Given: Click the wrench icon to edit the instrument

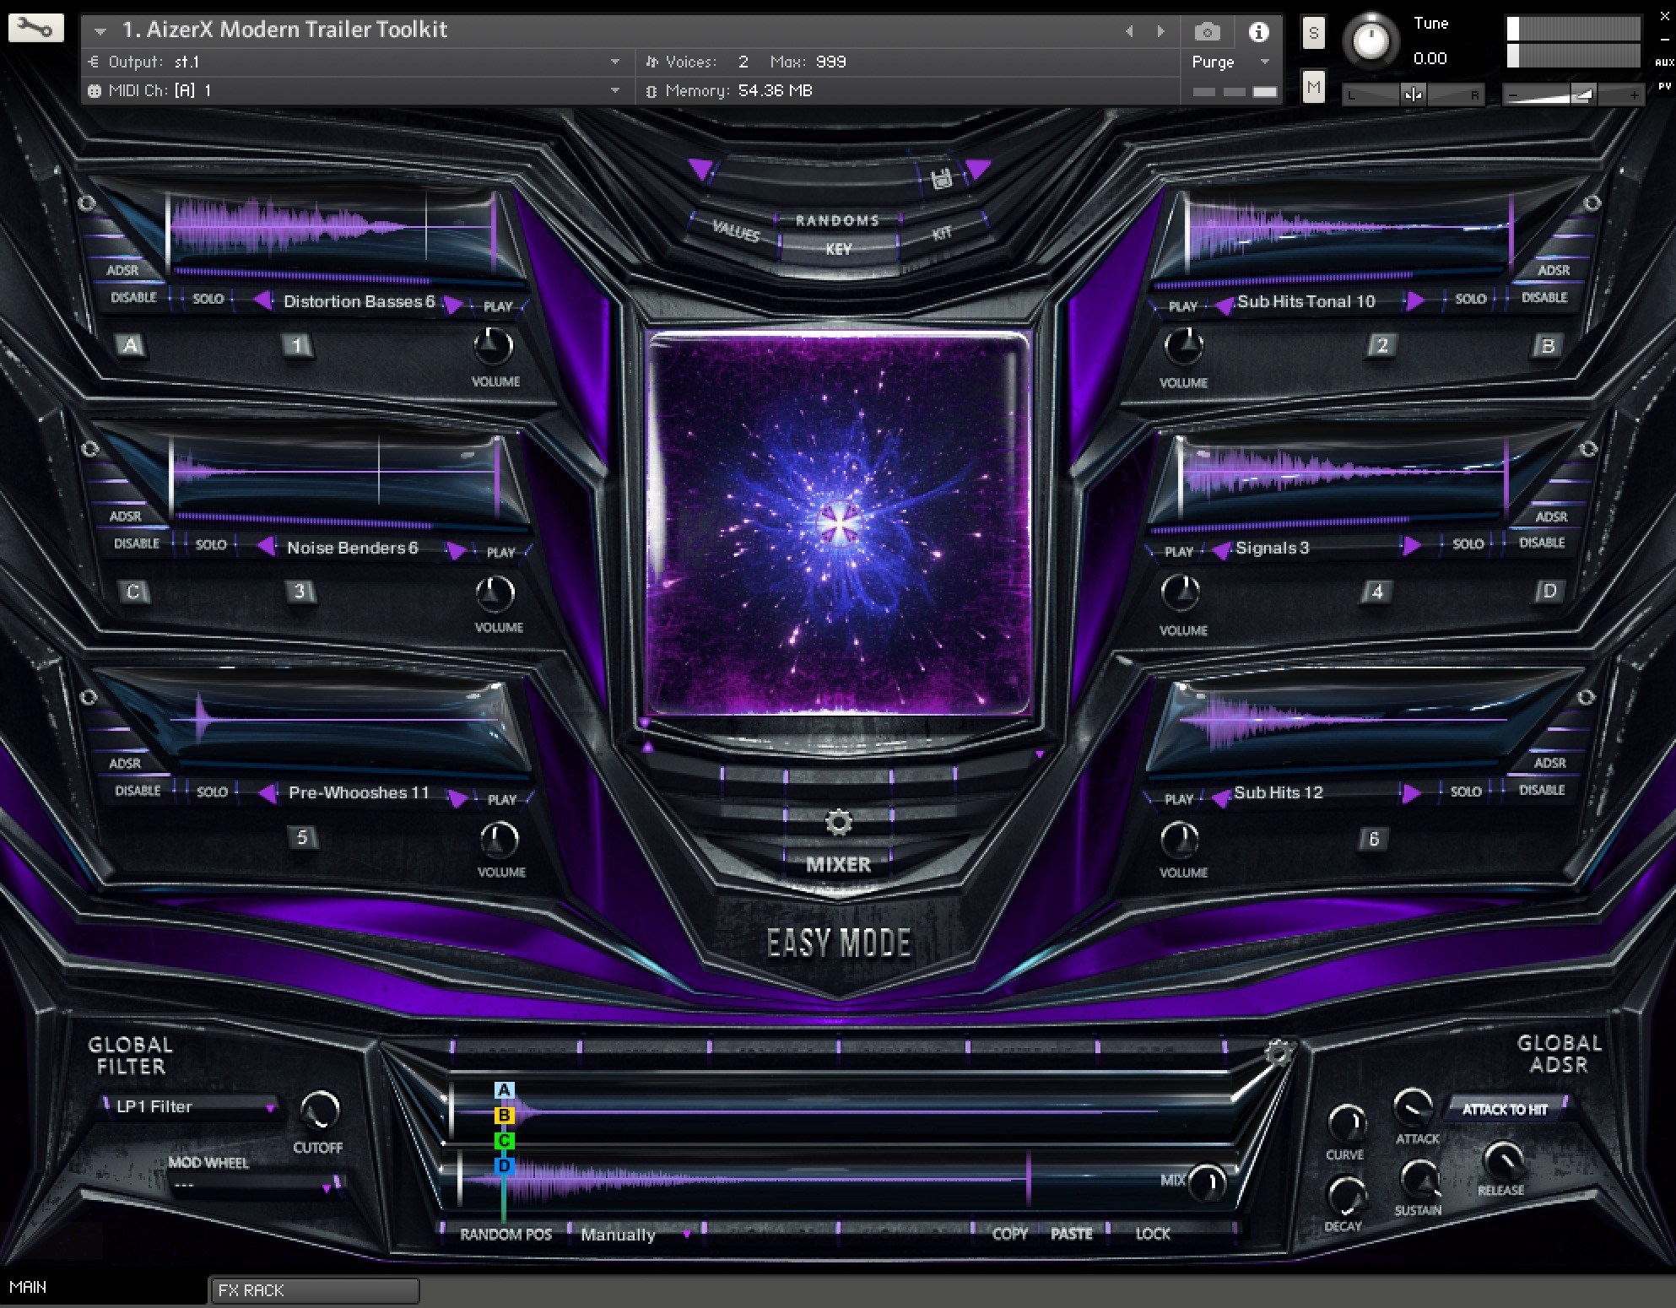Looking at the screenshot, I should tap(35, 27).
